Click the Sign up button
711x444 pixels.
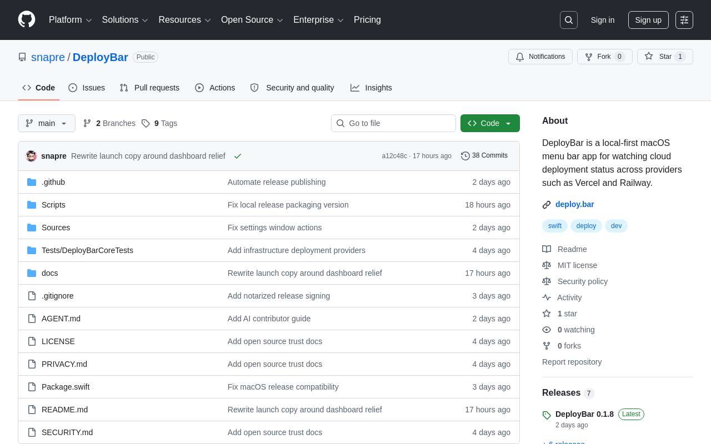point(648,20)
